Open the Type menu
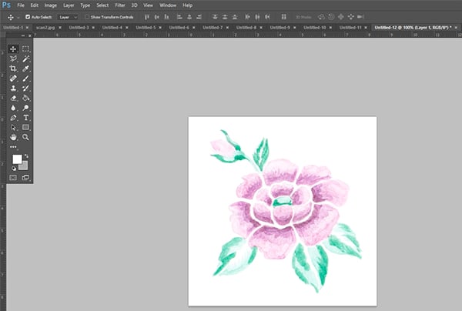Viewport: 462px width, 311px height. [x=85, y=5]
